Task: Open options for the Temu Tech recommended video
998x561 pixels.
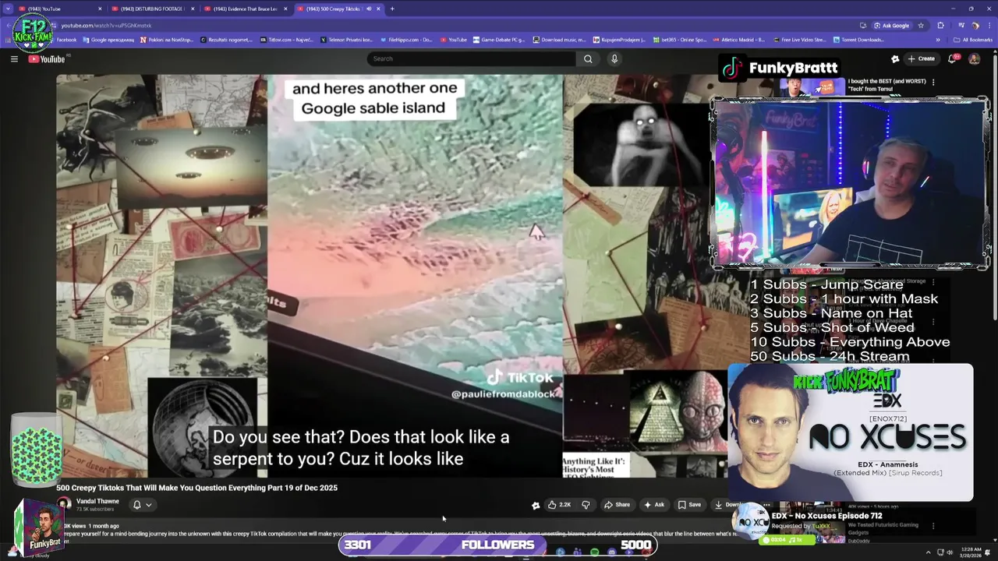Action: click(933, 82)
